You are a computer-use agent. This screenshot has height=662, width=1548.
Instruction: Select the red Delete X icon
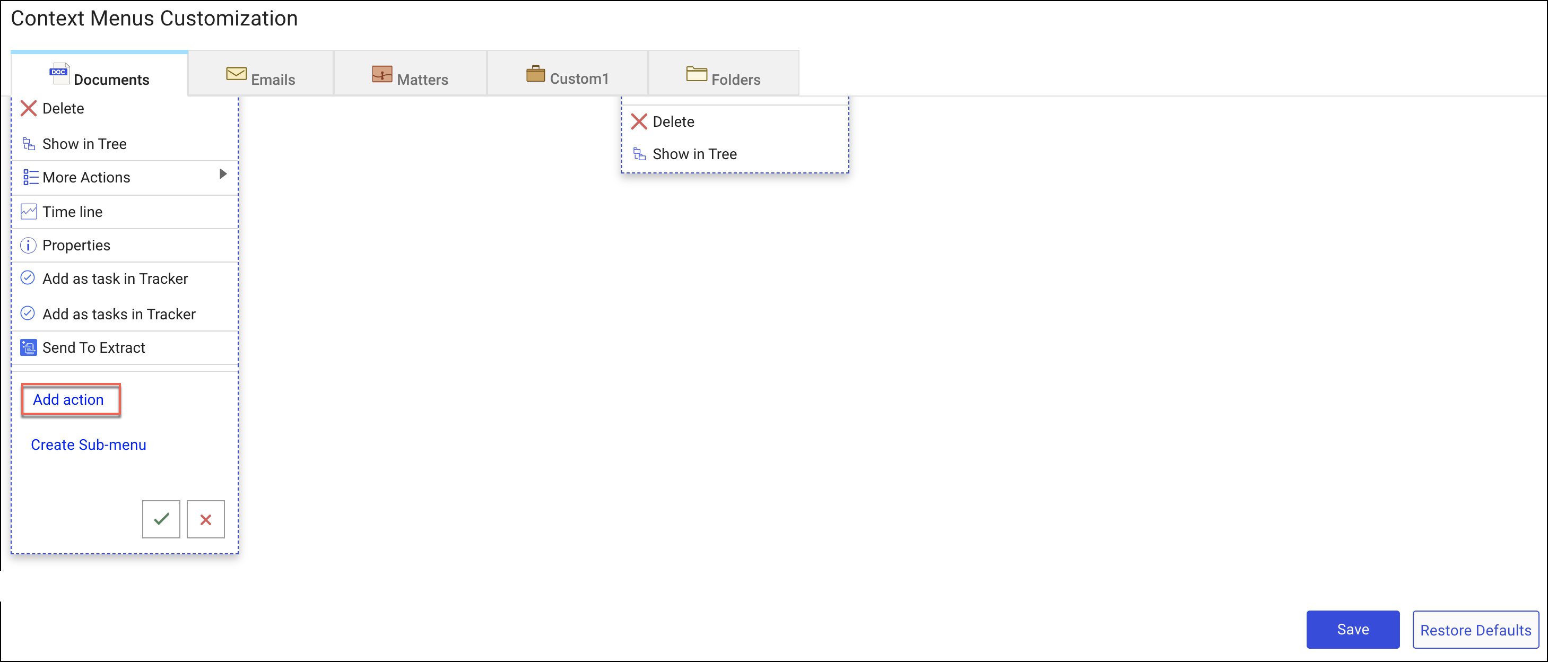[x=28, y=108]
